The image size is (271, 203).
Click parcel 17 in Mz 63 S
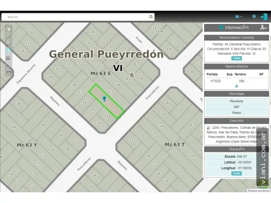coord(81,92)
